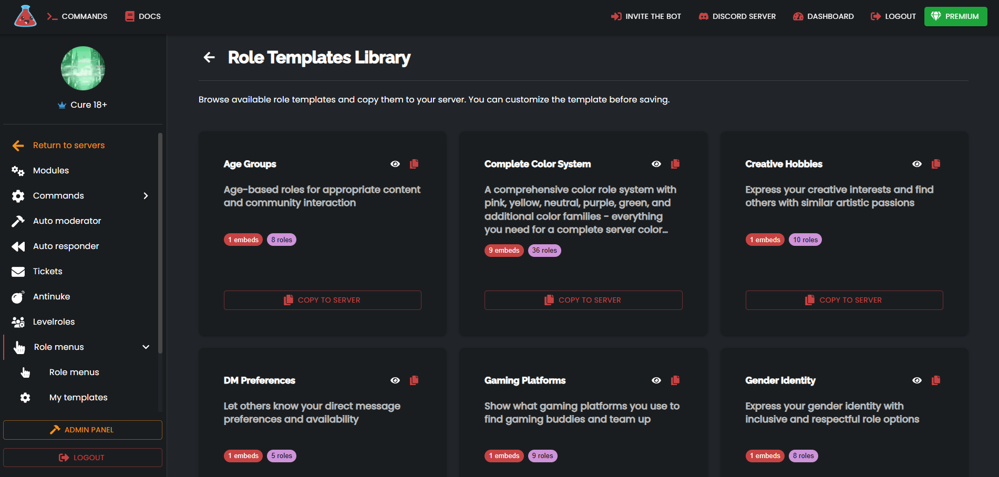Click the 36 roles badge on Complete Color System
The height and width of the screenshot is (477, 999).
[x=544, y=250]
